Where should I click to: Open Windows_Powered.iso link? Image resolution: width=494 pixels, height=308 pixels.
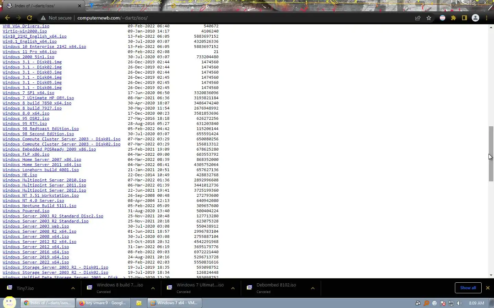click(x=26, y=211)
